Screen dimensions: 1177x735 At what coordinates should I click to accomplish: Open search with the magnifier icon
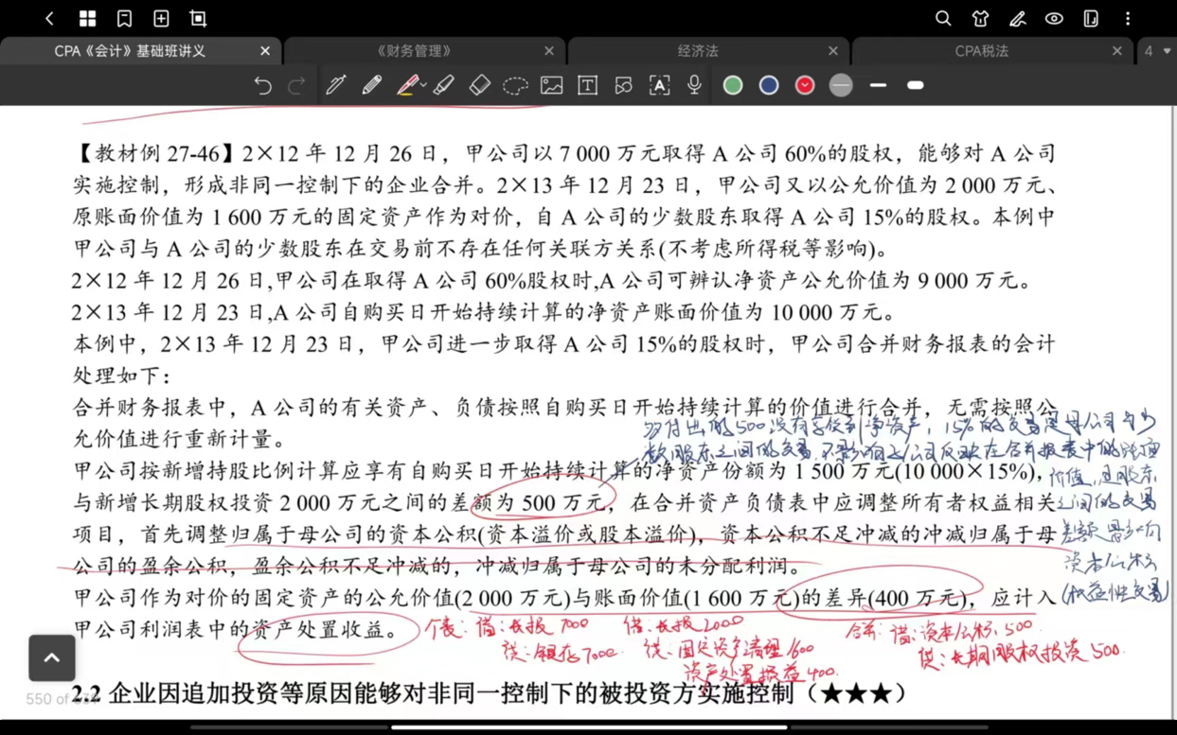coord(943,19)
